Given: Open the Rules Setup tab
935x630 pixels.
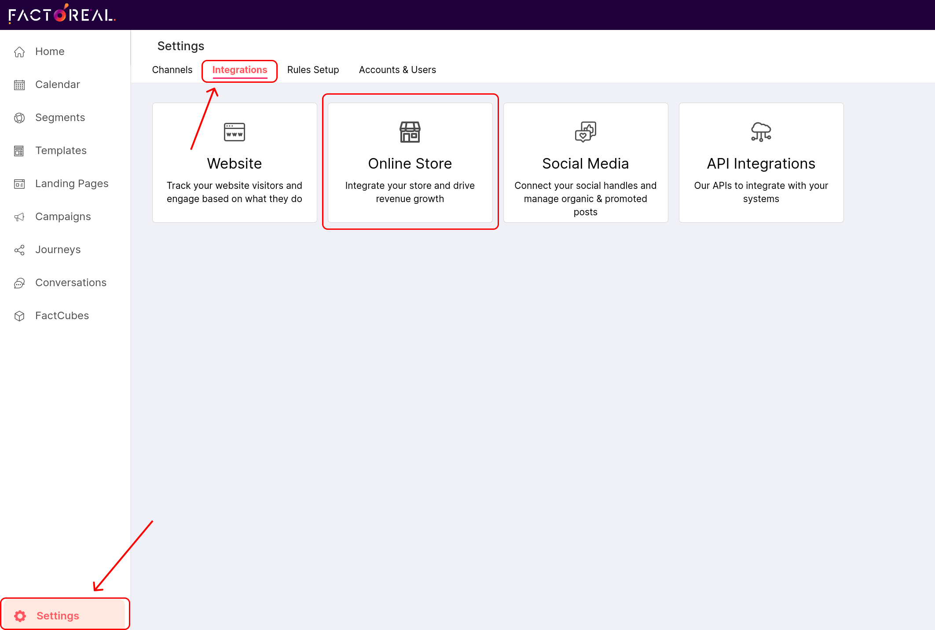Looking at the screenshot, I should coord(313,70).
